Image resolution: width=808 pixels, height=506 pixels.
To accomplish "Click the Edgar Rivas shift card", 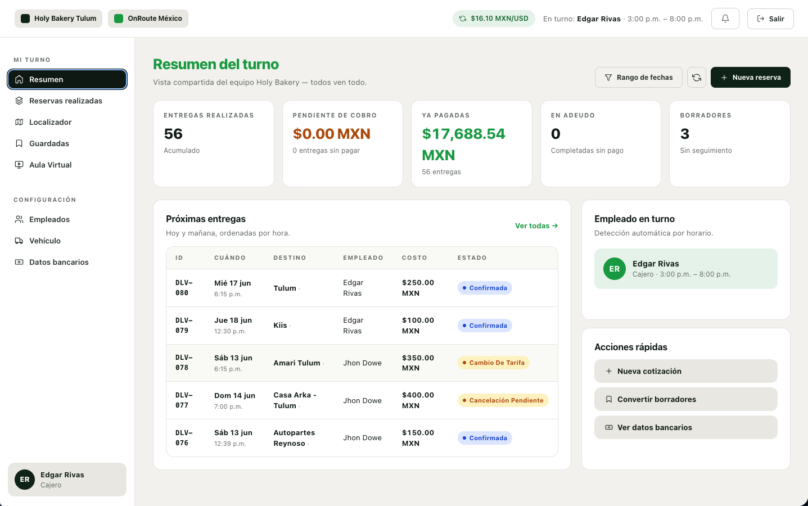I will (x=686, y=269).
